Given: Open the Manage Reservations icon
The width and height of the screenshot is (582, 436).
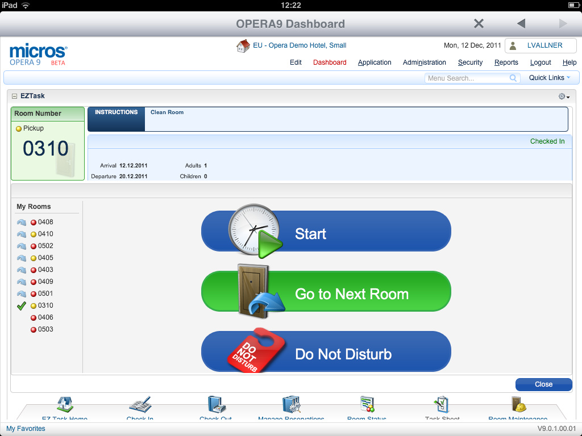Looking at the screenshot, I should pos(291,404).
